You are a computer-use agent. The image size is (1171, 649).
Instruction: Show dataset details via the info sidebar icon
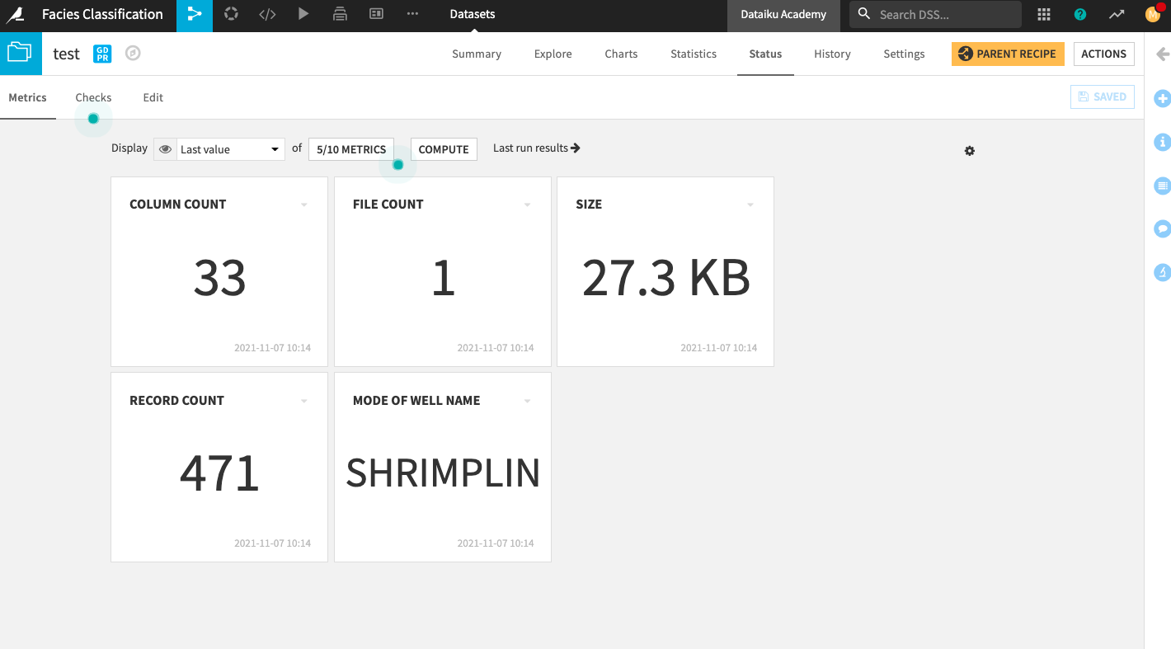1163,142
